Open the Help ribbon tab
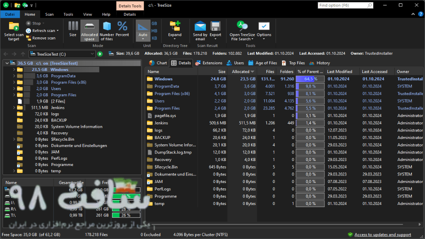Image resolution: width=425 pixels, height=239 pixels. click(106, 15)
